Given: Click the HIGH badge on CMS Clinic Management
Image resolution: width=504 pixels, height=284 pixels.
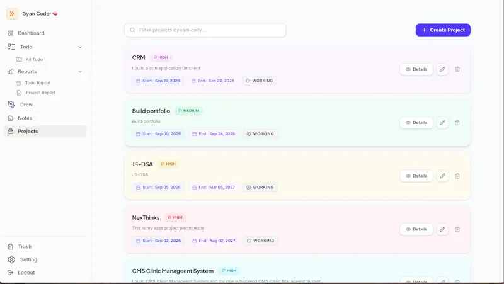Looking at the screenshot, I should click(x=229, y=271).
